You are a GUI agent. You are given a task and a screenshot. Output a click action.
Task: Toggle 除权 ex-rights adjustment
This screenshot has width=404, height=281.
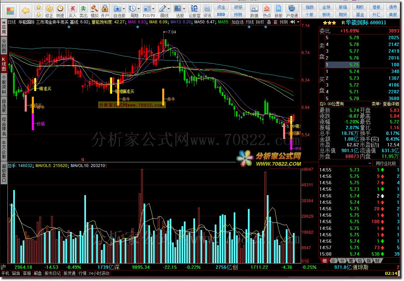260,22
